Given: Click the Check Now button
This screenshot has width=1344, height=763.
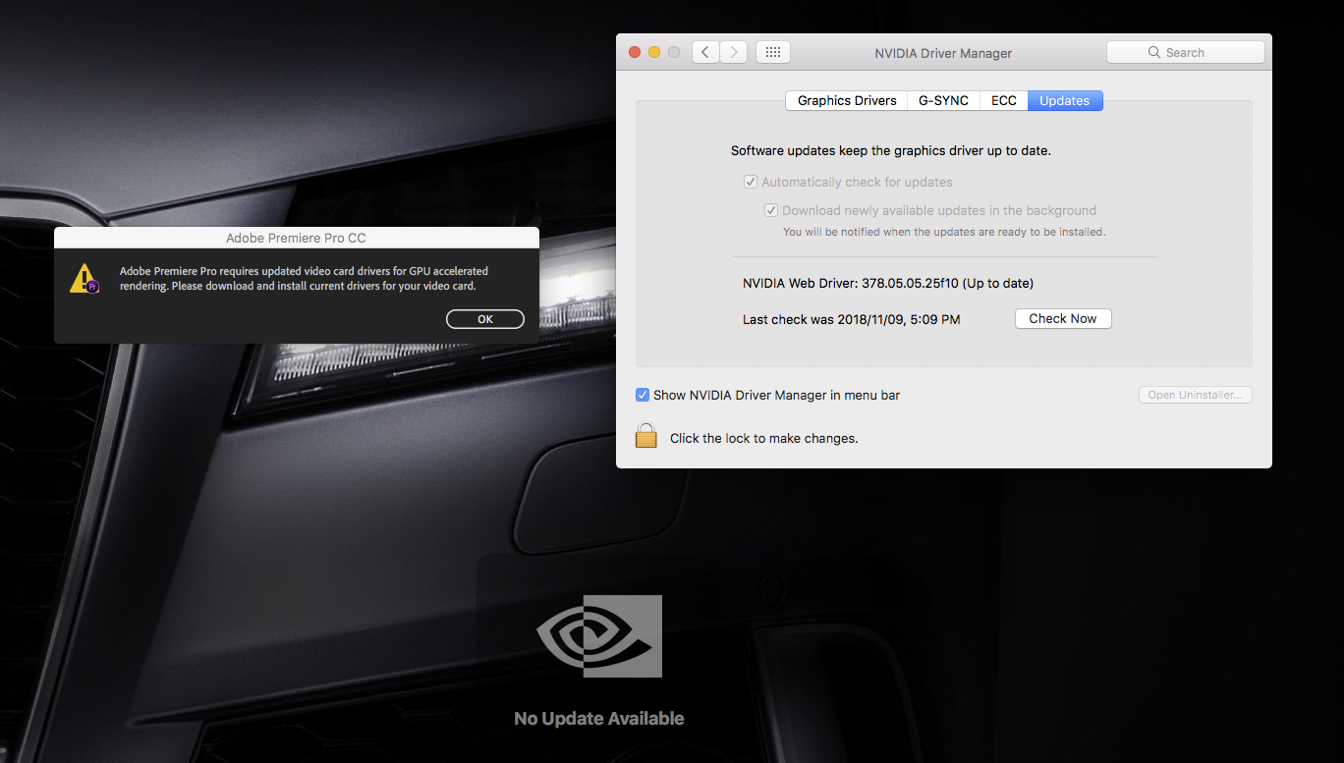Looking at the screenshot, I should coord(1063,318).
